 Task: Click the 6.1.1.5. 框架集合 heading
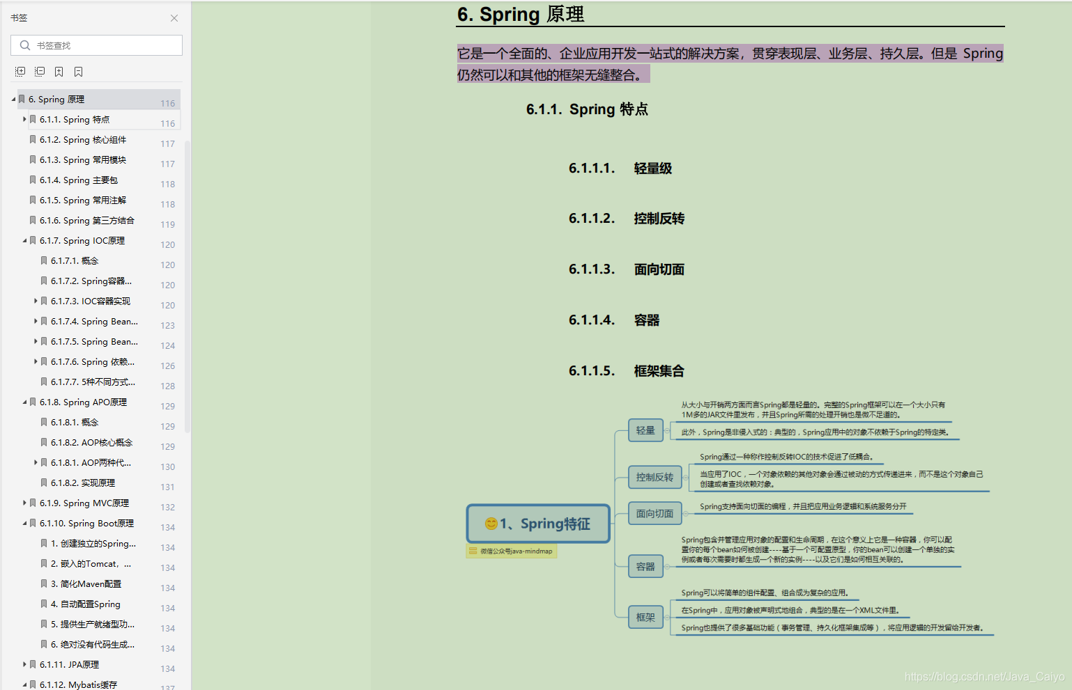click(x=627, y=371)
